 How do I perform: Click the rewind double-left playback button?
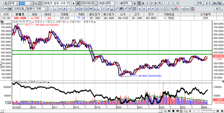click(x=169, y=111)
